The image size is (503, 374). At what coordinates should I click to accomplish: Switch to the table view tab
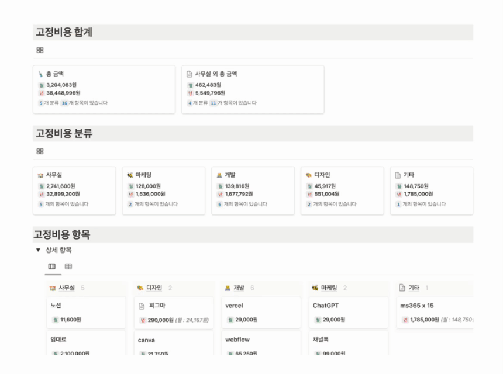[x=68, y=266]
